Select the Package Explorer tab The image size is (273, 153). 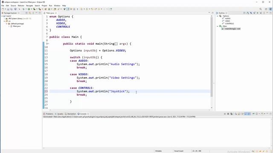point(10,13)
